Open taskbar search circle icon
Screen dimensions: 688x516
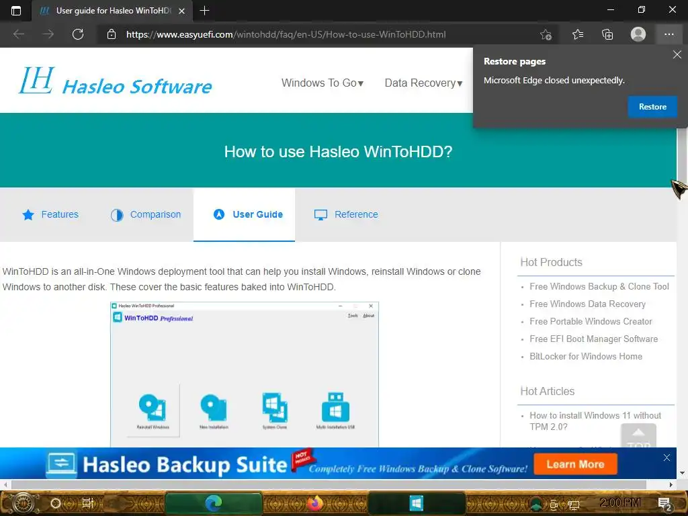55,503
